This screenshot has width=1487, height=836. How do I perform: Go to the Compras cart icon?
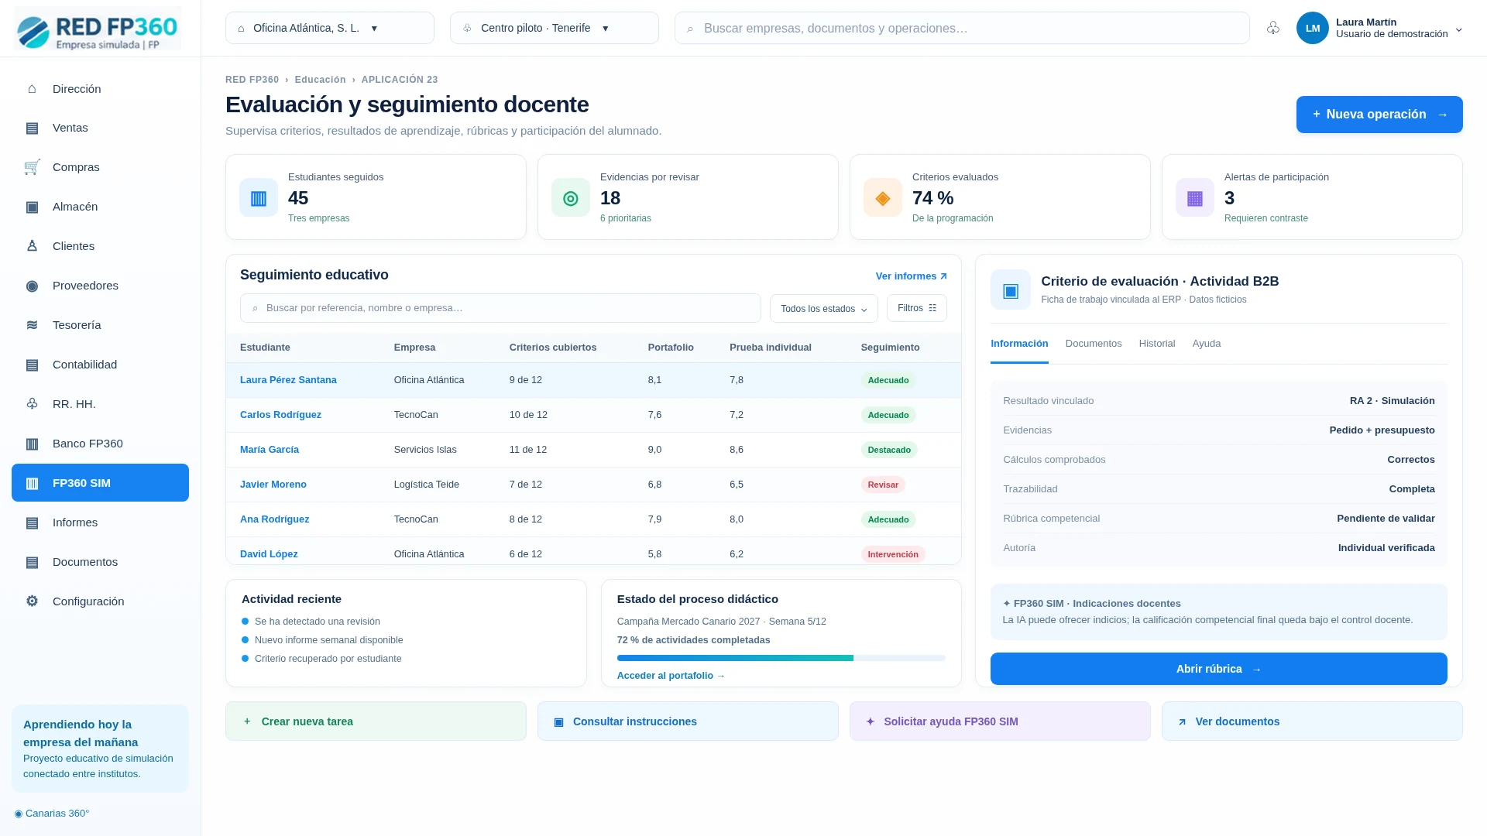coord(32,167)
